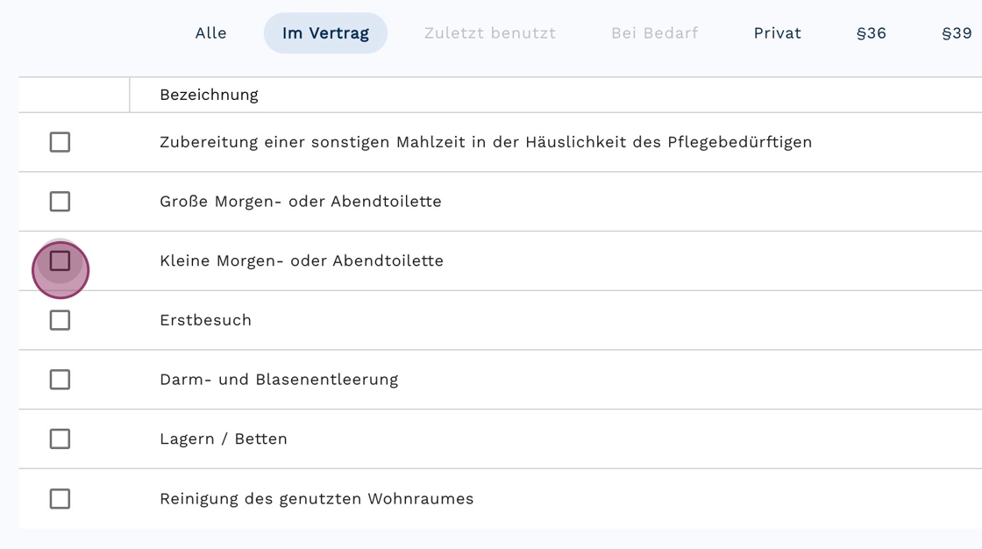Click the Große Morgen- oder Abendtoilette label
The height and width of the screenshot is (549, 982).
pyautogui.click(x=300, y=202)
